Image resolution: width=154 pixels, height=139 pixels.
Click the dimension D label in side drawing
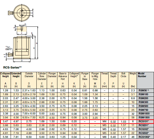[x=22, y=60]
